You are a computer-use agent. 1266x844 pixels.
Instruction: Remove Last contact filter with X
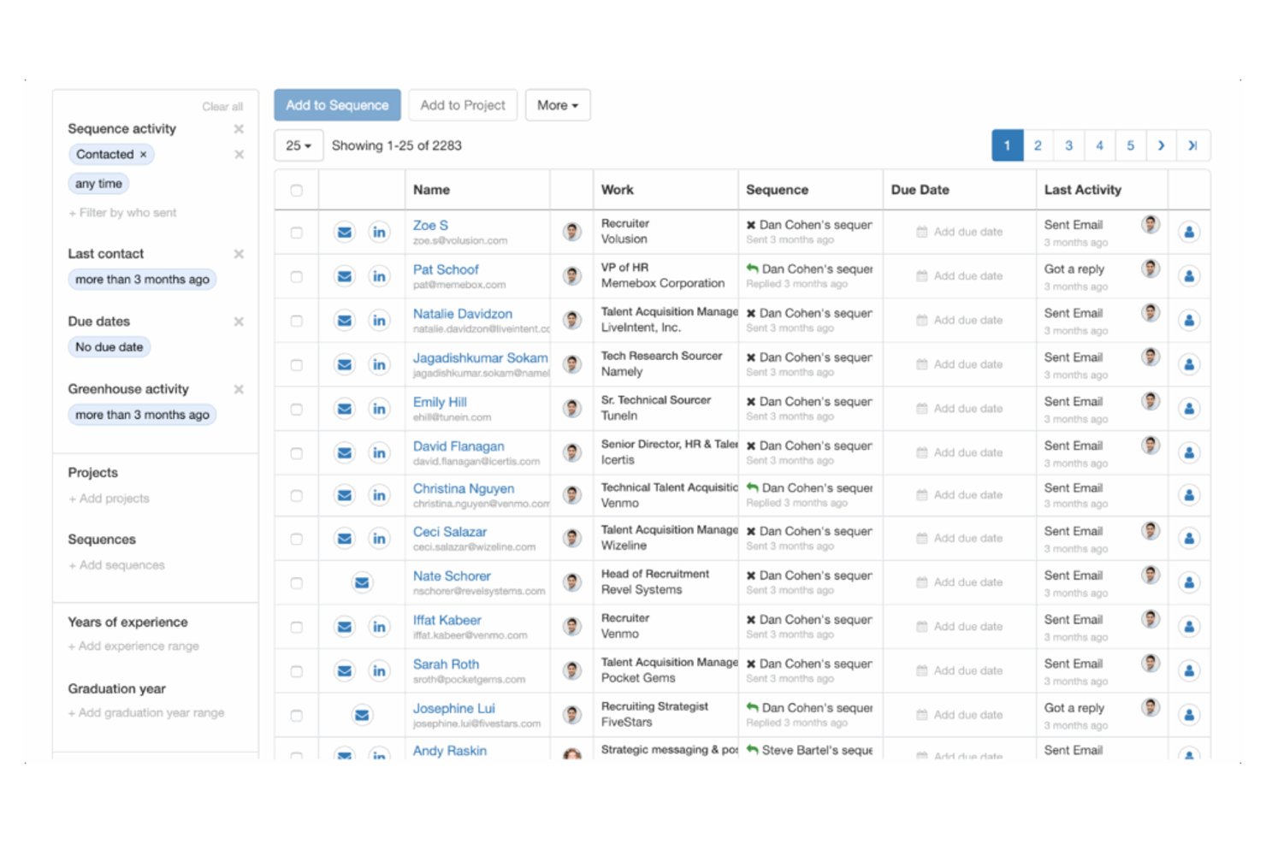click(239, 254)
